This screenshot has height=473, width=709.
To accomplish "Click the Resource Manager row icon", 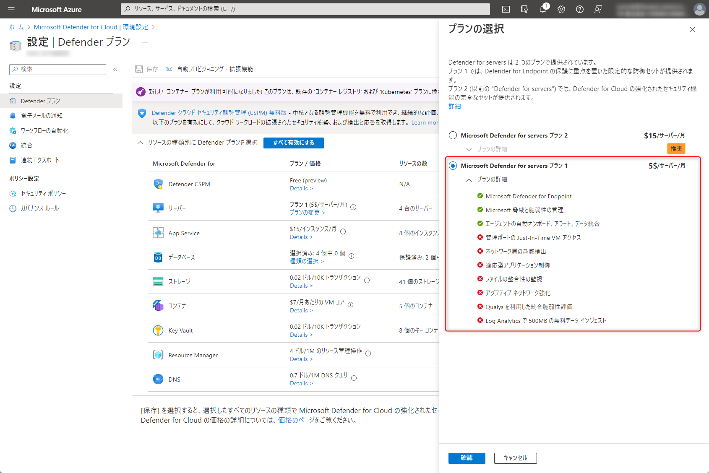I will (158, 355).
